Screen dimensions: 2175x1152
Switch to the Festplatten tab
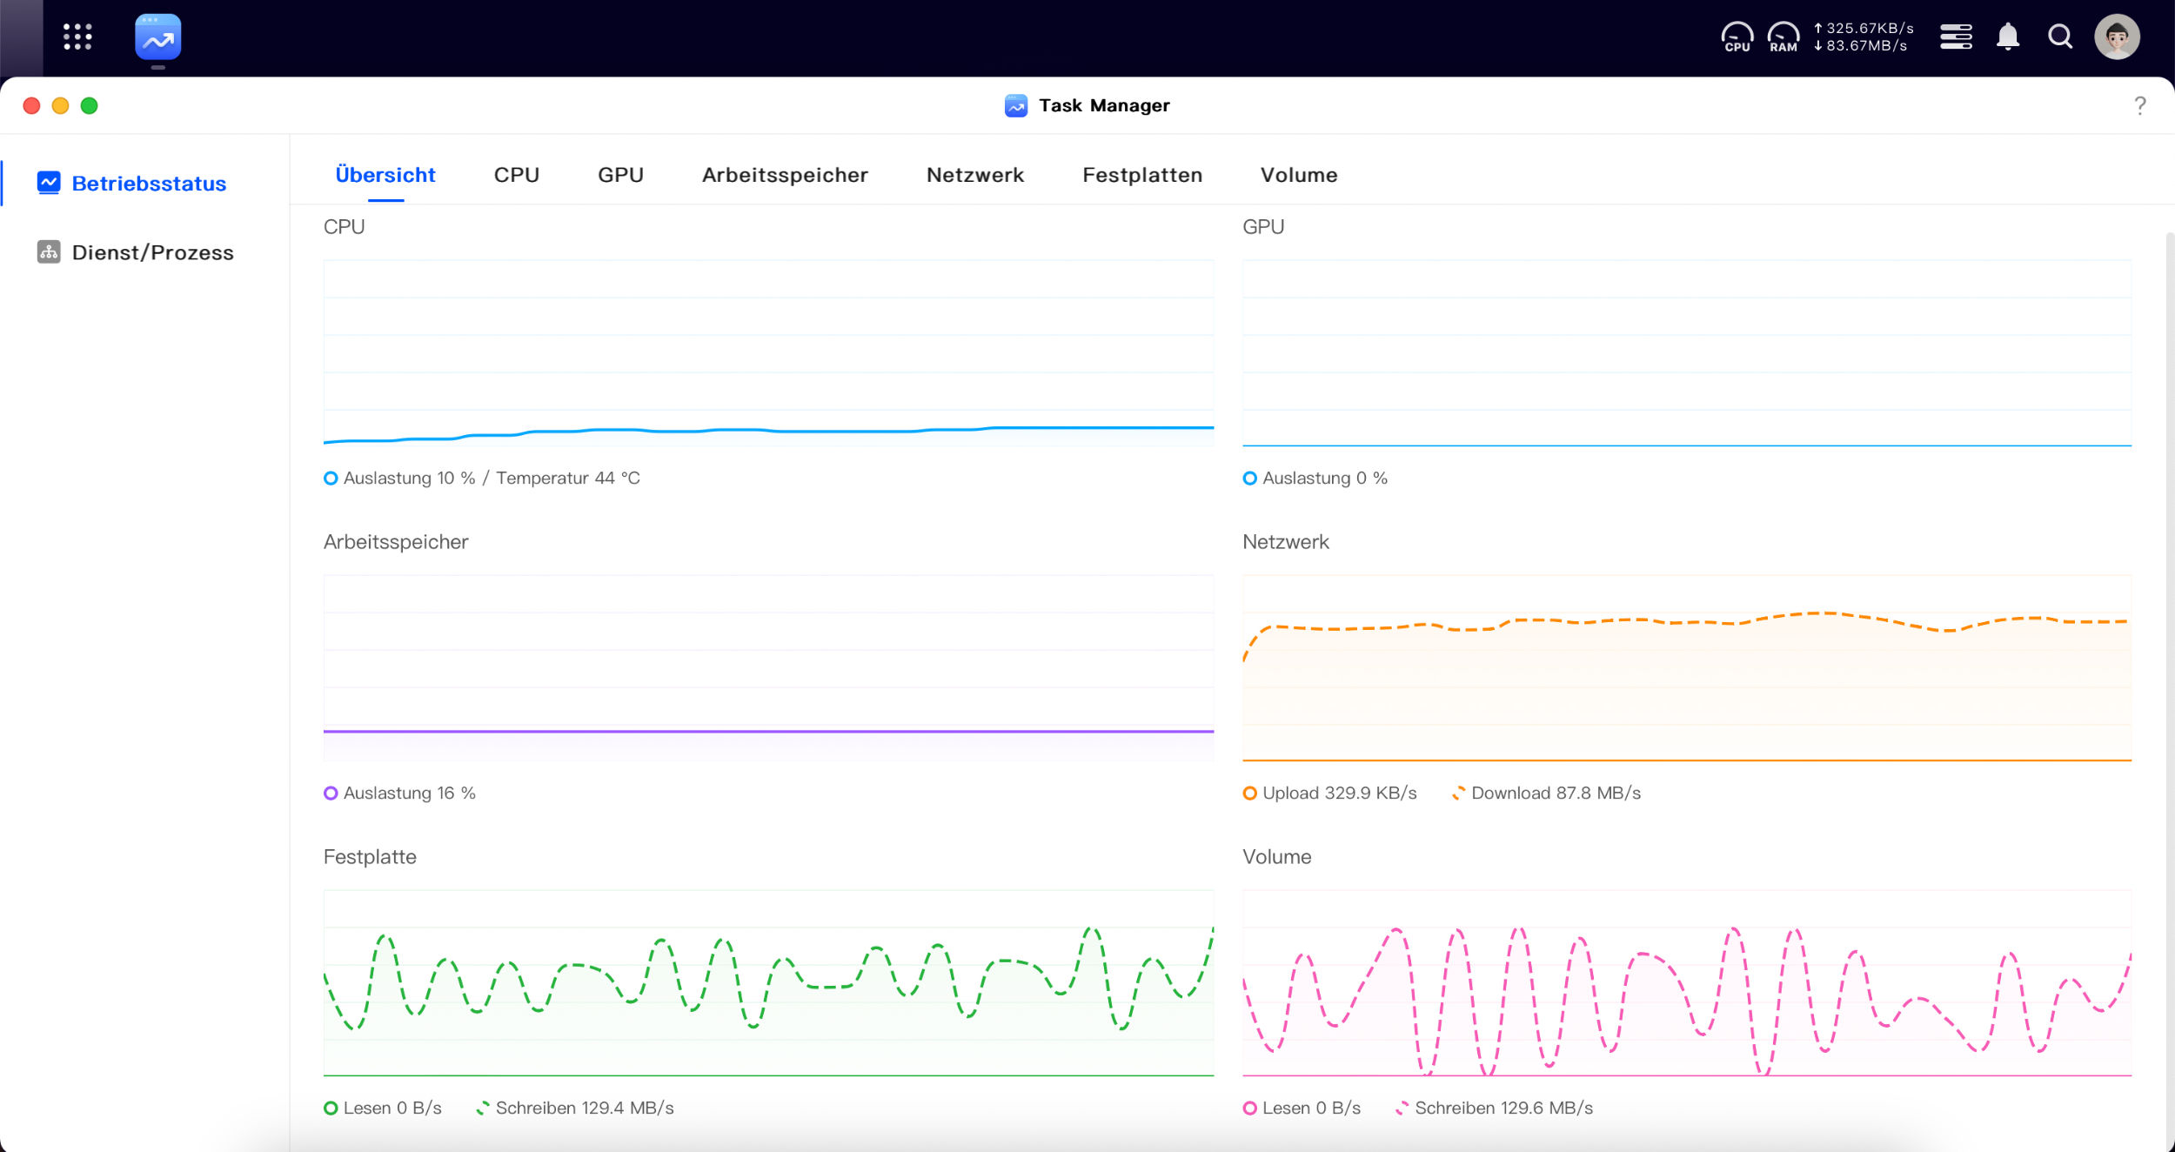pos(1142,175)
